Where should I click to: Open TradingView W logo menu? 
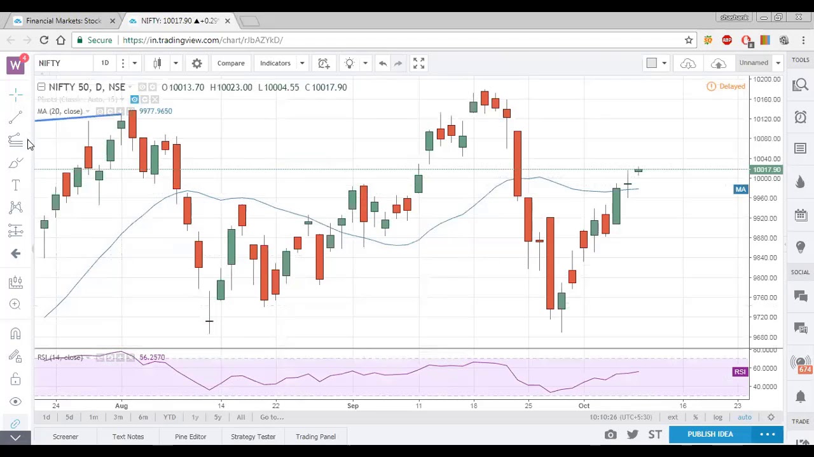[15, 64]
